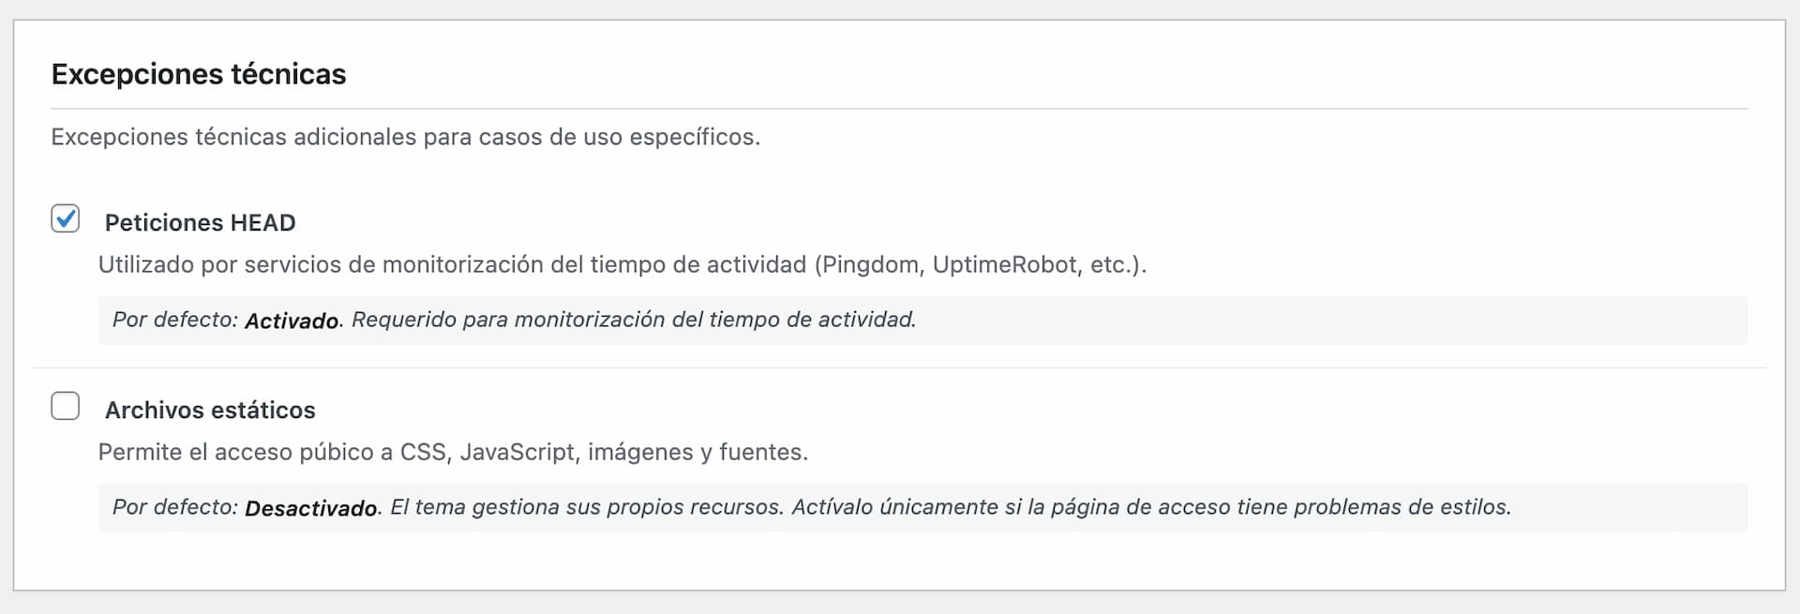Image resolution: width=1800 pixels, height=614 pixels.
Task: Uncheck the Peticiones HEAD checkbox
Action: pyautogui.click(x=66, y=219)
